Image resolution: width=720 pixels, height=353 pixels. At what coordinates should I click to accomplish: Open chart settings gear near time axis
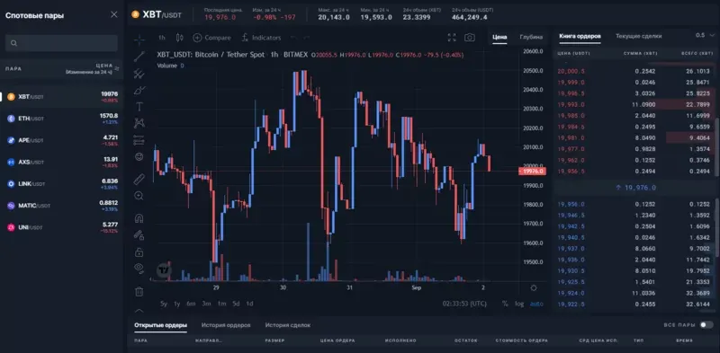tap(534, 288)
